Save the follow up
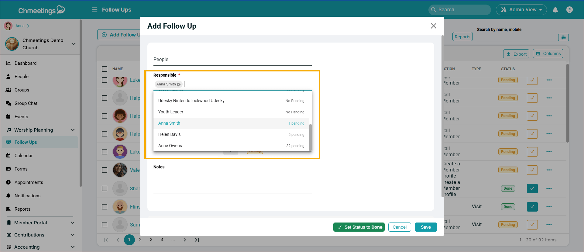 click(426, 227)
